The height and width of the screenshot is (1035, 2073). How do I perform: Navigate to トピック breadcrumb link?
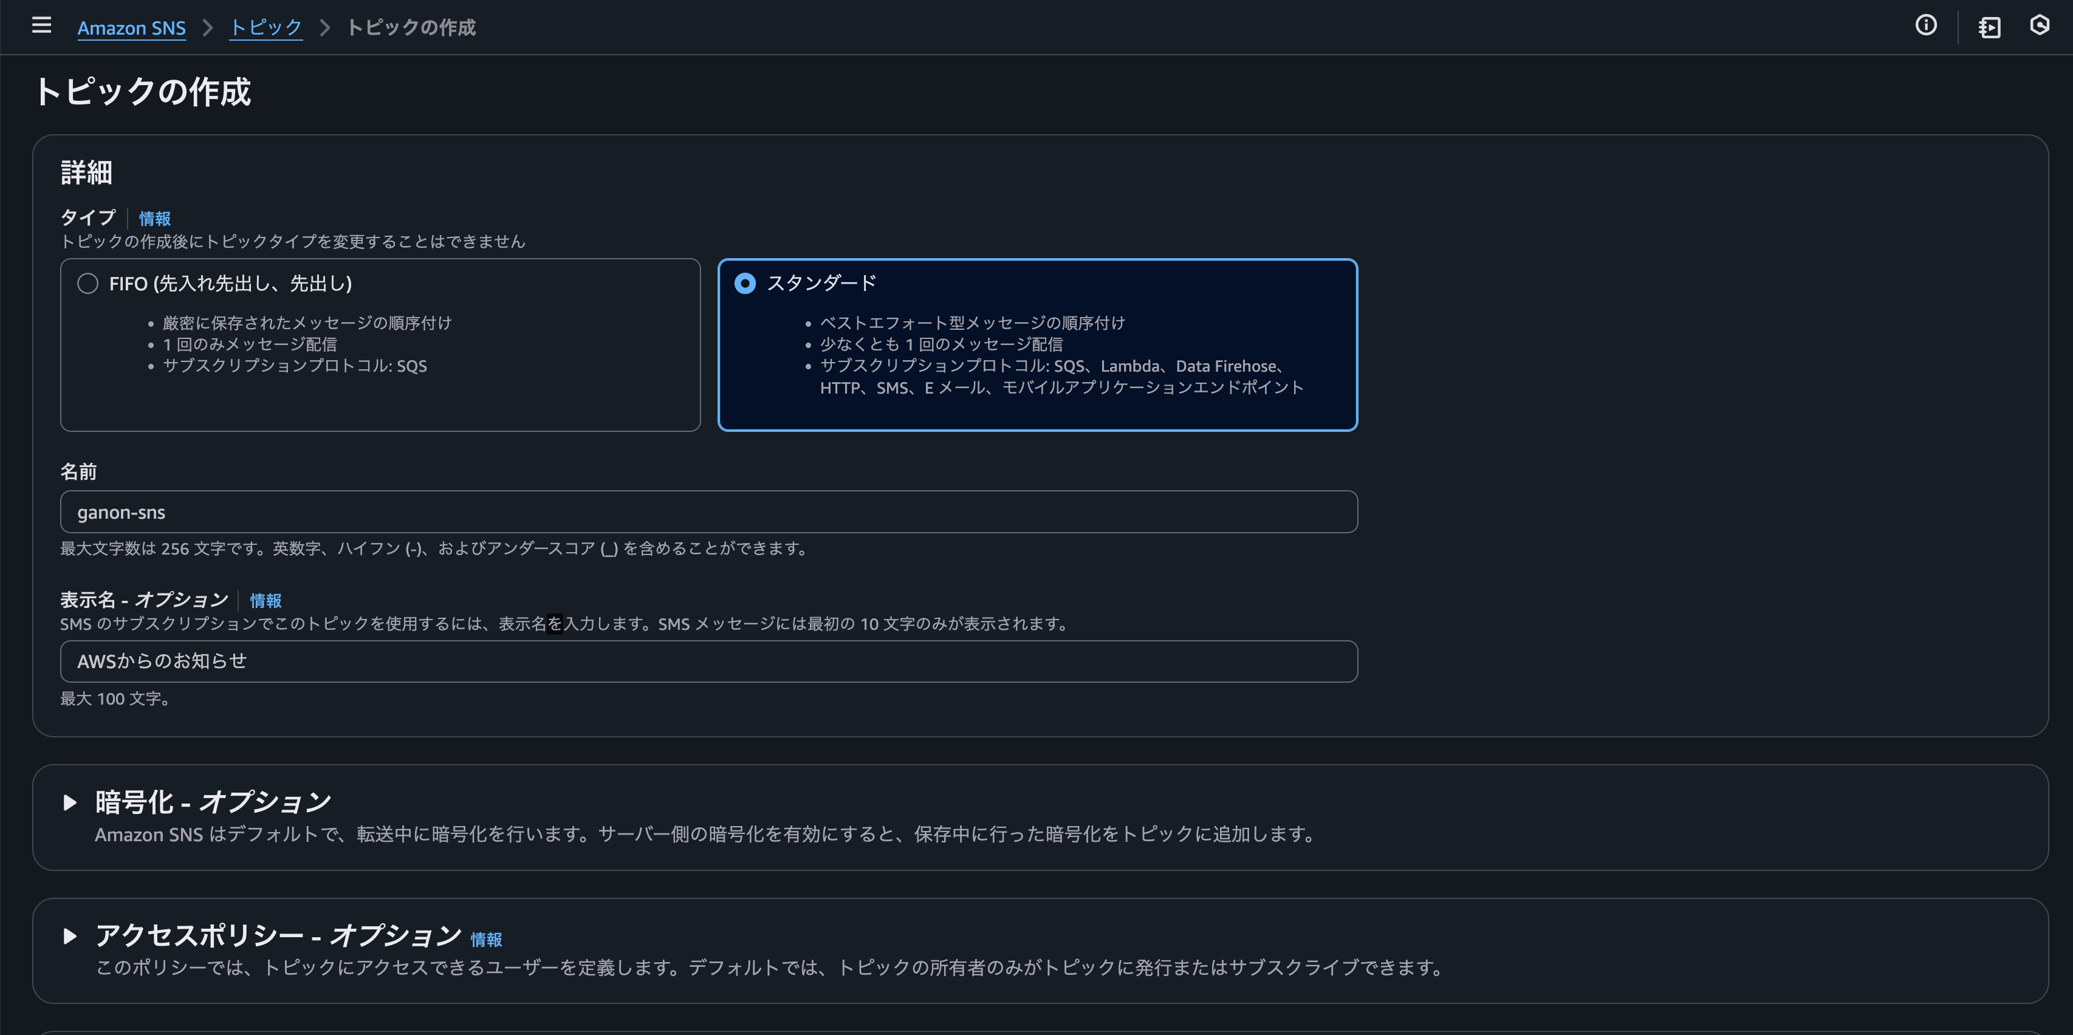(x=266, y=28)
